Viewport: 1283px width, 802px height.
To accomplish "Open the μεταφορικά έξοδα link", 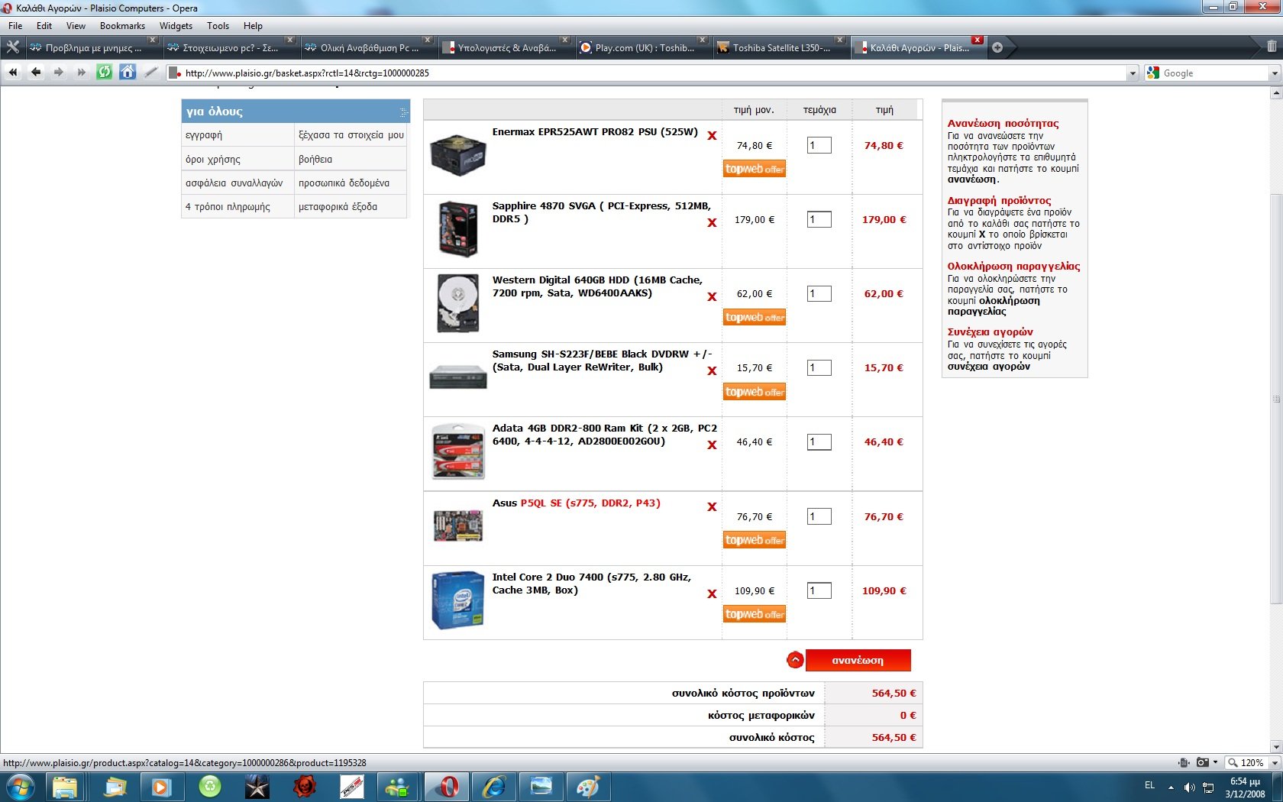I will [x=338, y=207].
